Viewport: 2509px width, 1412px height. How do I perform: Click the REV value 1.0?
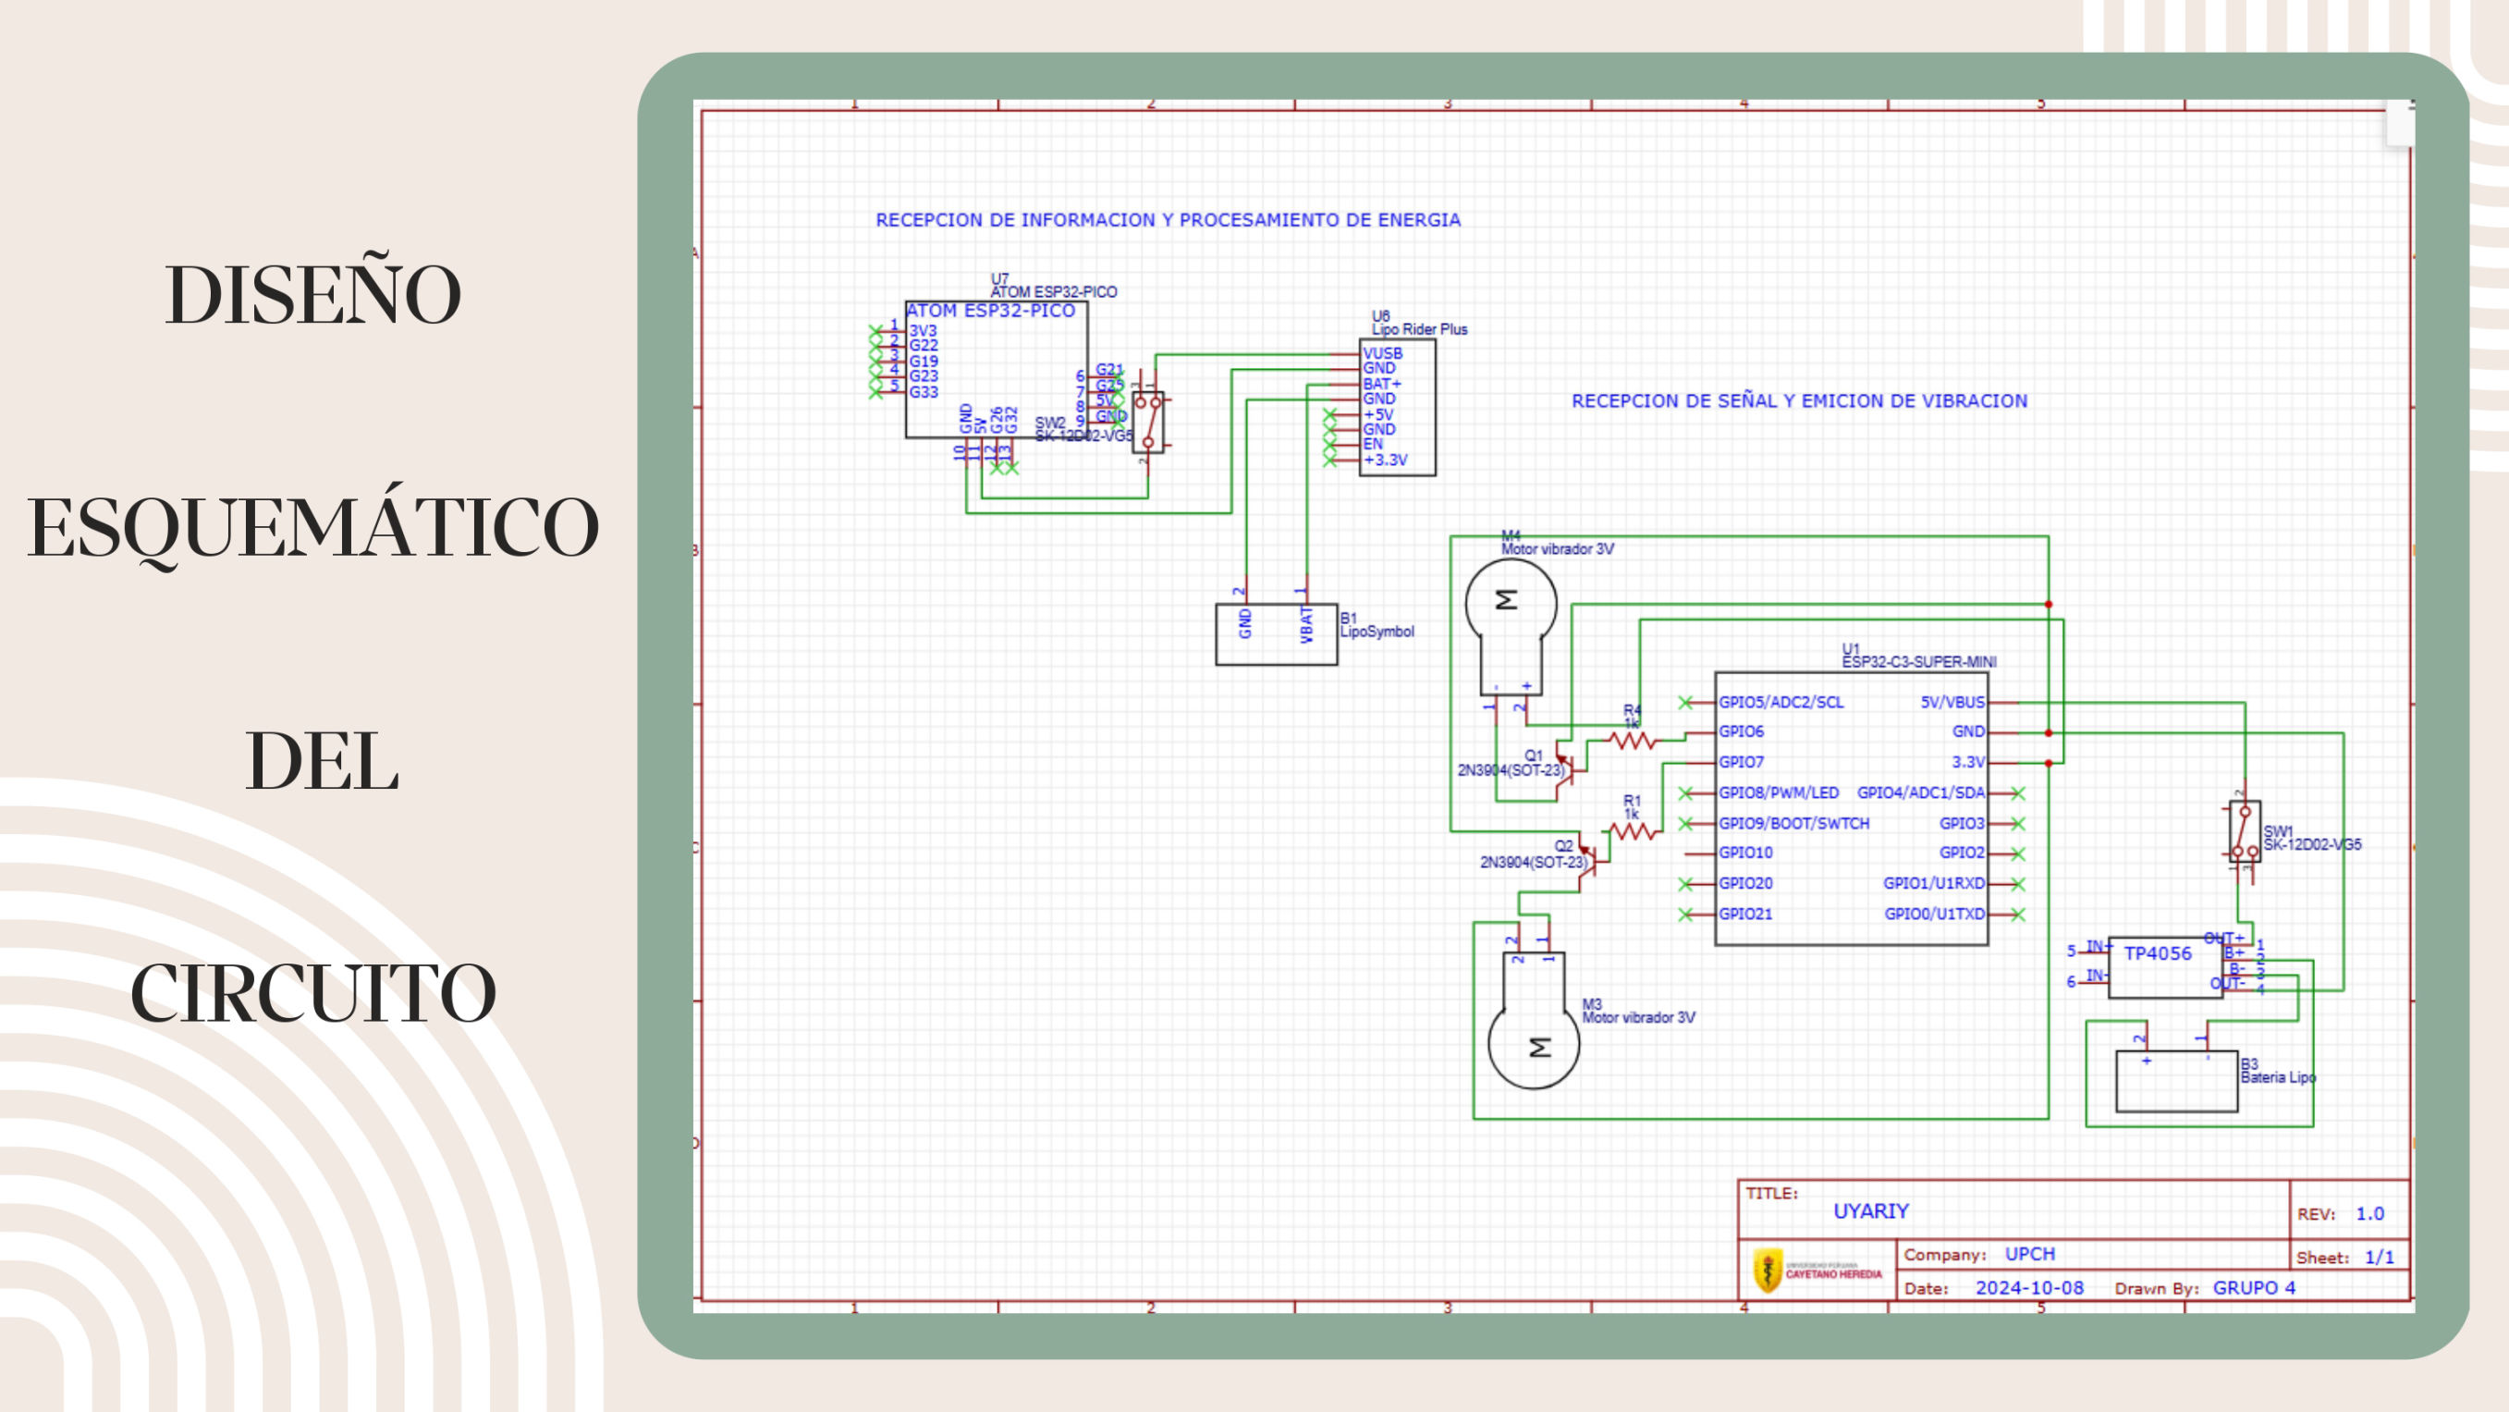coord(2369,1214)
